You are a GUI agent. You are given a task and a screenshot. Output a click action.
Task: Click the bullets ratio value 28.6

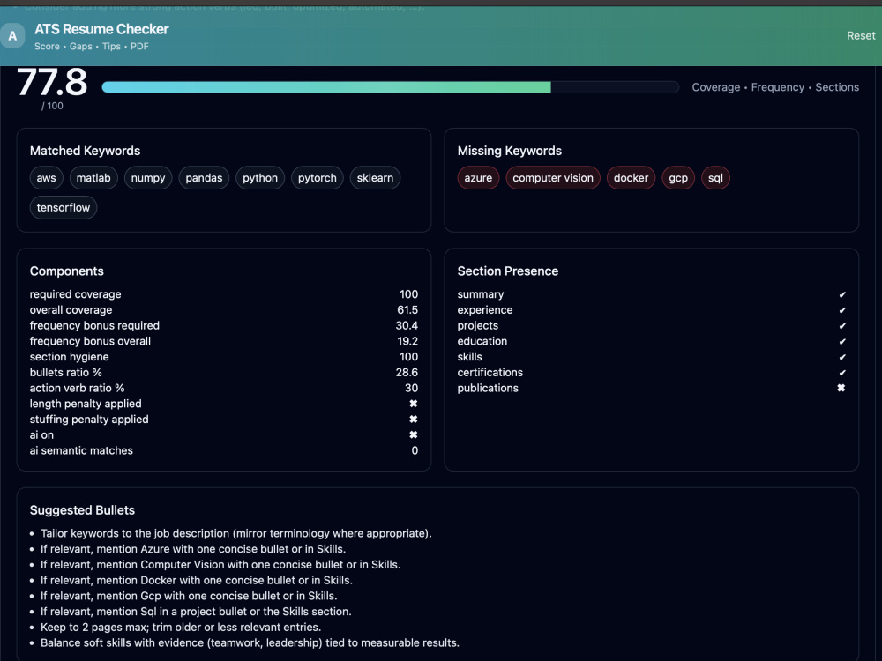(x=406, y=372)
